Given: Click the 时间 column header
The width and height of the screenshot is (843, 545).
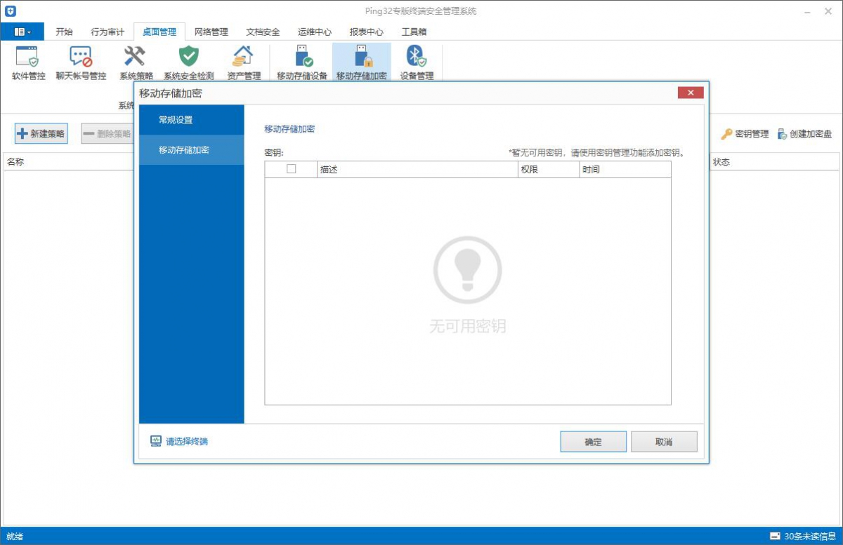Looking at the screenshot, I should point(625,170).
